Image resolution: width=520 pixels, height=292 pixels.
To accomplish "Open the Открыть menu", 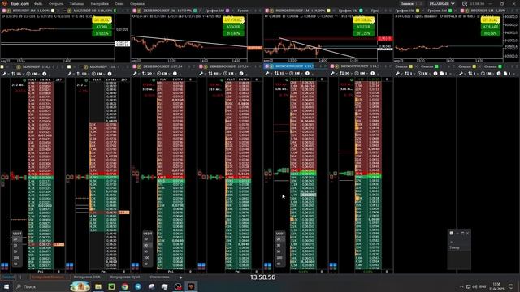I will click(x=56, y=3).
